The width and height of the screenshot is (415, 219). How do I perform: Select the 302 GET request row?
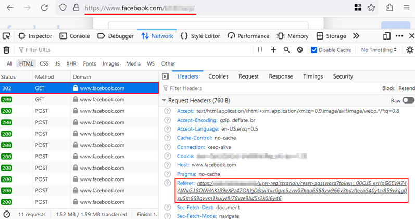tap(79, 88)
